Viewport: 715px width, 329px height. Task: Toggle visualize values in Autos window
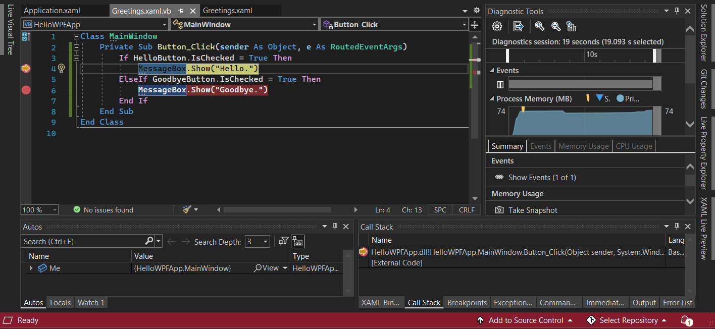coord(297,241)
